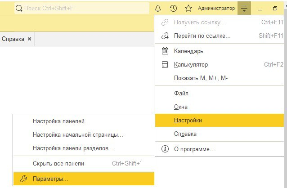Viewport: 287px width, 188px height.
Task: Choose Настройка панелей submenu item
Action: [84, 121]
